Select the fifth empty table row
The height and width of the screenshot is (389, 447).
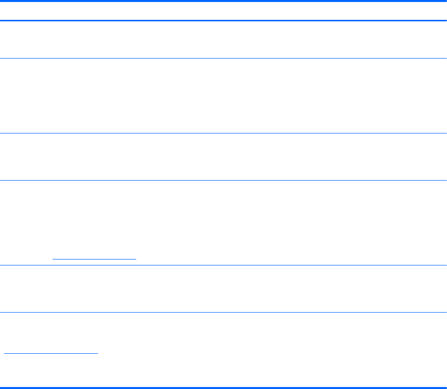pos(223,289)
